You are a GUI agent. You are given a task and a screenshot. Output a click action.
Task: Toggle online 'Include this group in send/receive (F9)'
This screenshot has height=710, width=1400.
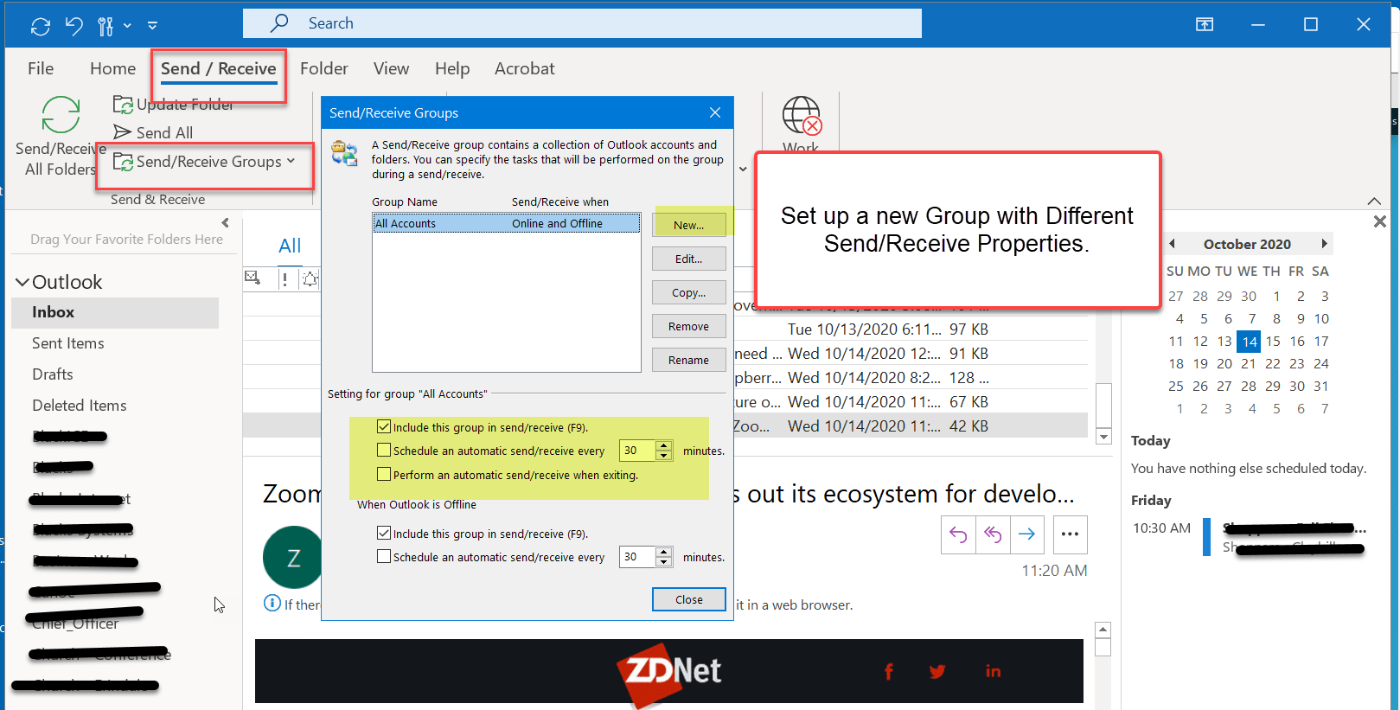(x=384, y=426)
